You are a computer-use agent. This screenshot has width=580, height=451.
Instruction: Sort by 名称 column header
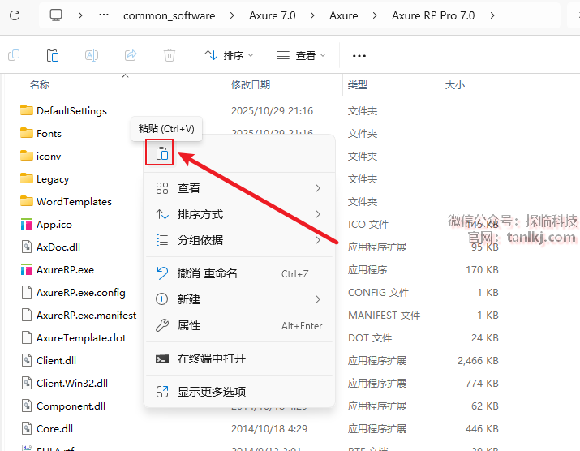40,84
